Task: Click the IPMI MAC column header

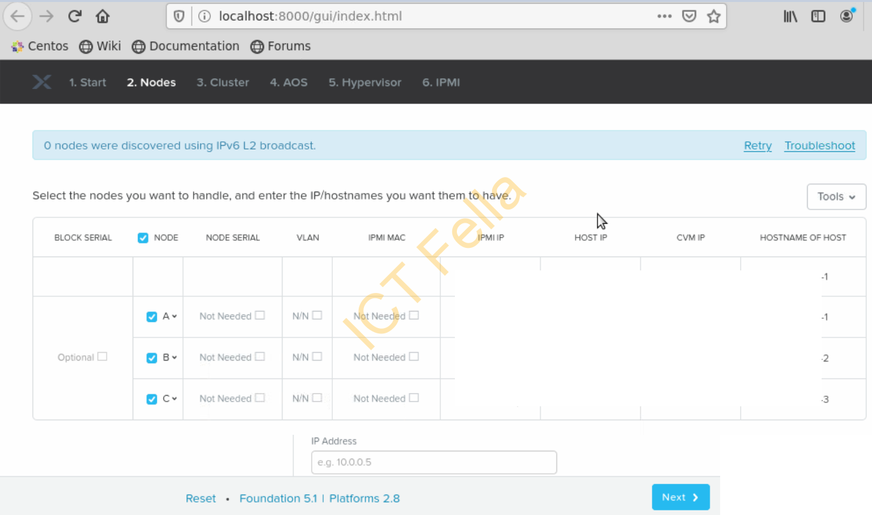Action: [387, 237]
